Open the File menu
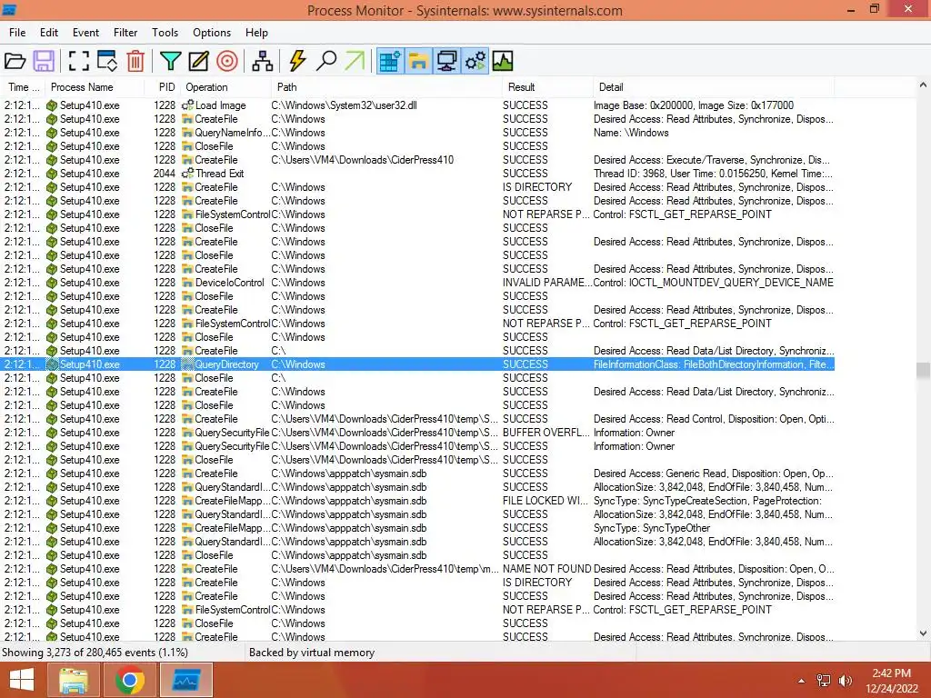This screenshot has width=931, height=698. [x=17, y=33]
